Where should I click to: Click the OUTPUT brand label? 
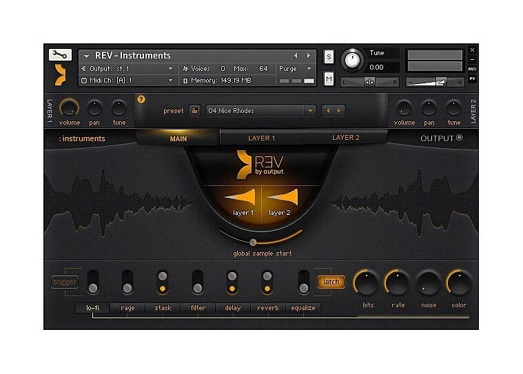point(441,138)
